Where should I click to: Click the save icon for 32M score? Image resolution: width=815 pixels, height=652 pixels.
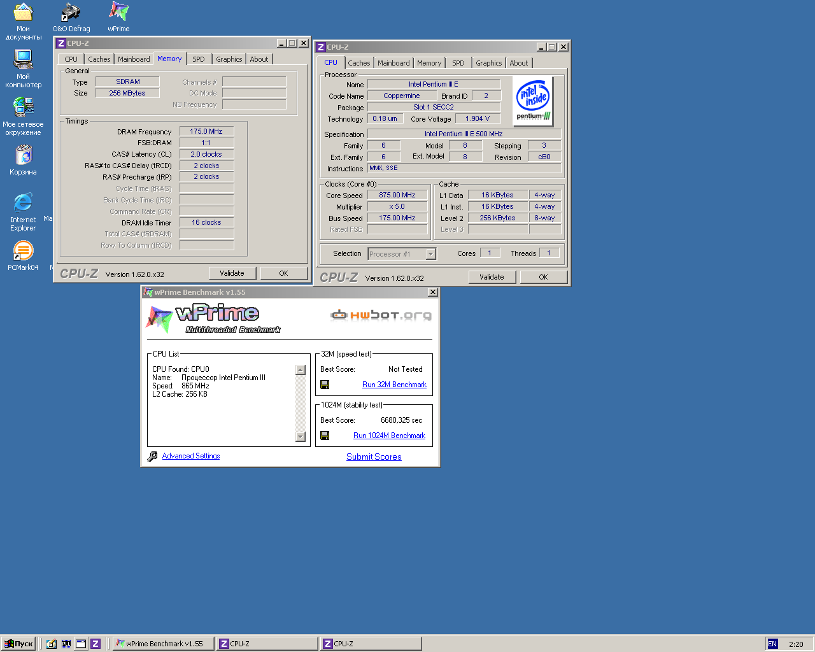325,385
